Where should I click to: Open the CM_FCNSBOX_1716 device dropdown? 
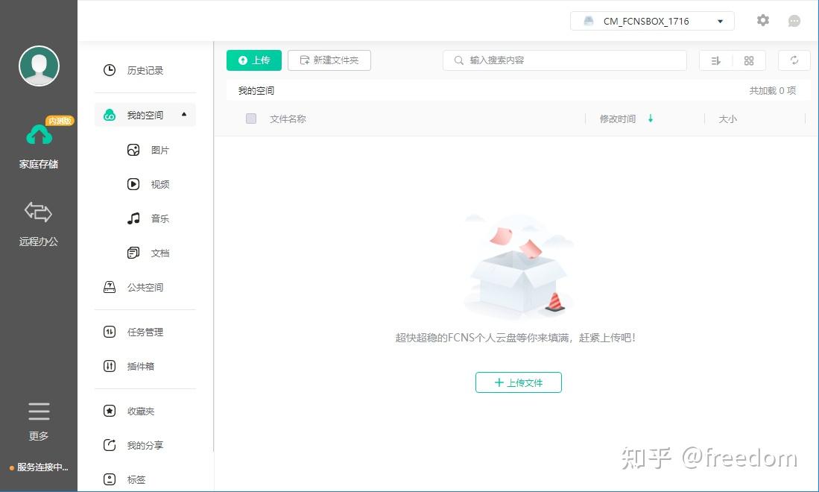pos(652,21)
